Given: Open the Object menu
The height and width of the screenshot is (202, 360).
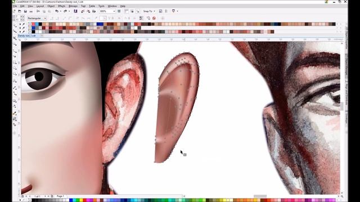Looking at the screenshot, I should 51,6.
